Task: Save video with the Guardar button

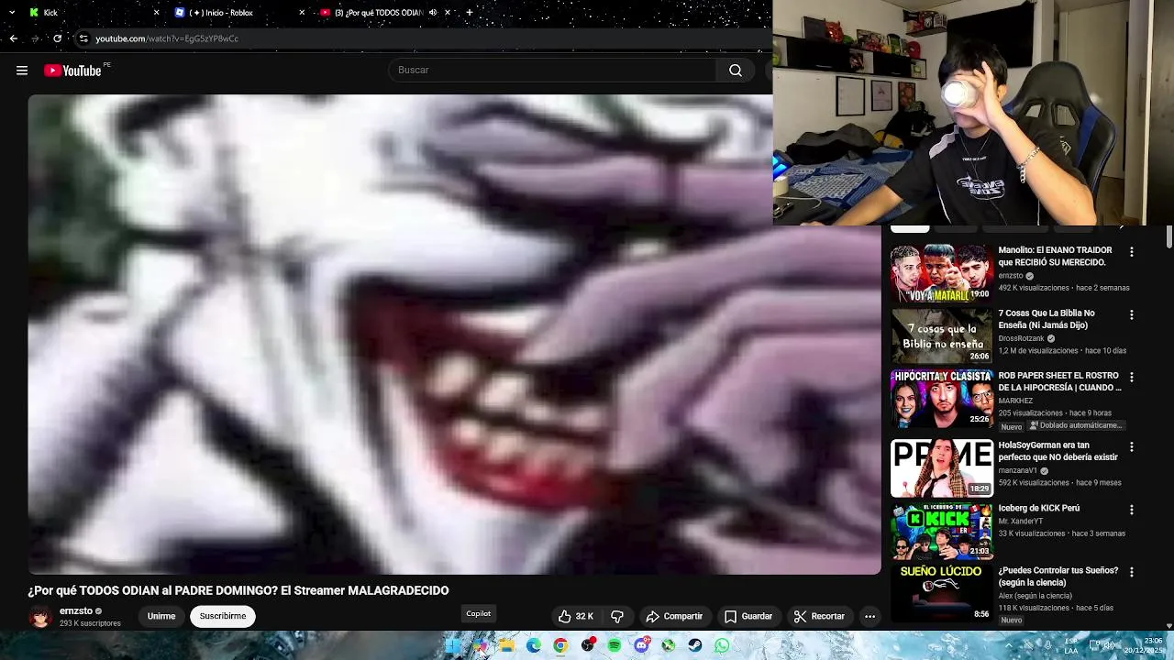Action: [x=748, y=616]
